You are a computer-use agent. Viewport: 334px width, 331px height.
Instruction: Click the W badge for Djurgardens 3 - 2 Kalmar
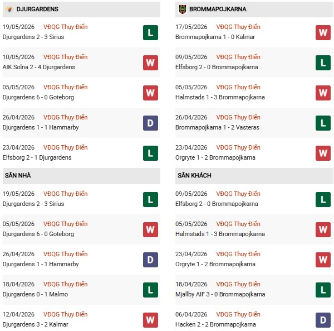click(150, 320)
